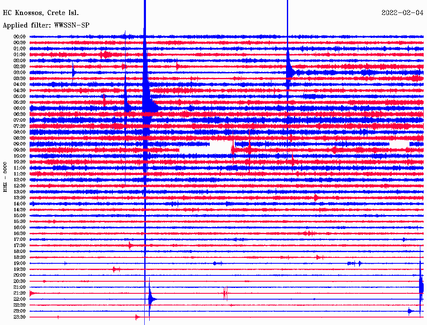Select the 00:00 time label
The image size is (427, 325).
point(20,37)
